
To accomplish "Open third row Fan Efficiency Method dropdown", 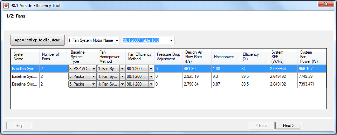I will click(140, 84).
